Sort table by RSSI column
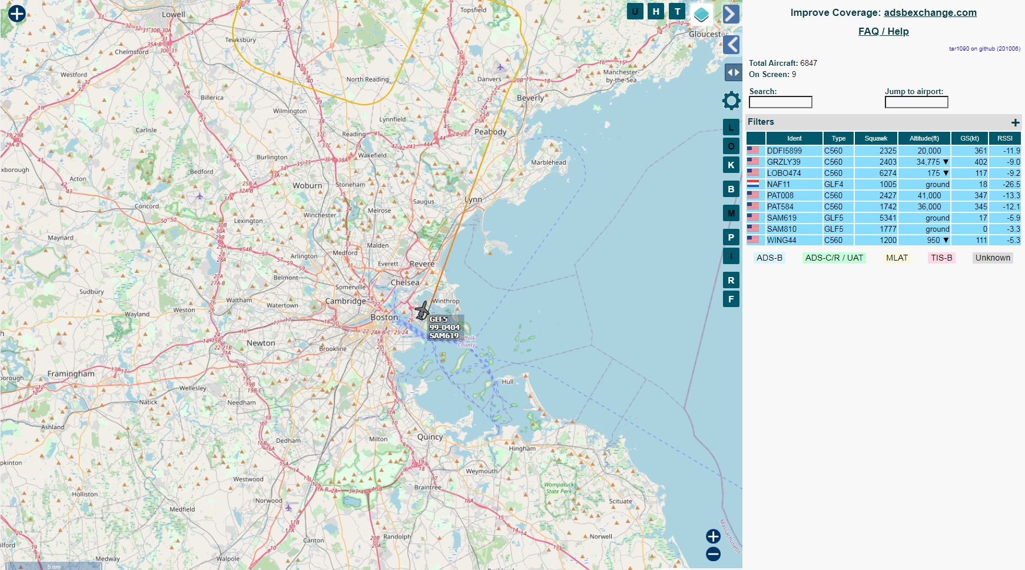 tap(1005, 138)
